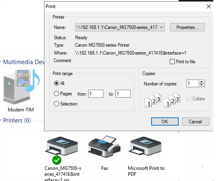Click the Microsoft Print to PDF label
Image resolution: width=217 pixels, height=181 pixels.
point(146,171)
